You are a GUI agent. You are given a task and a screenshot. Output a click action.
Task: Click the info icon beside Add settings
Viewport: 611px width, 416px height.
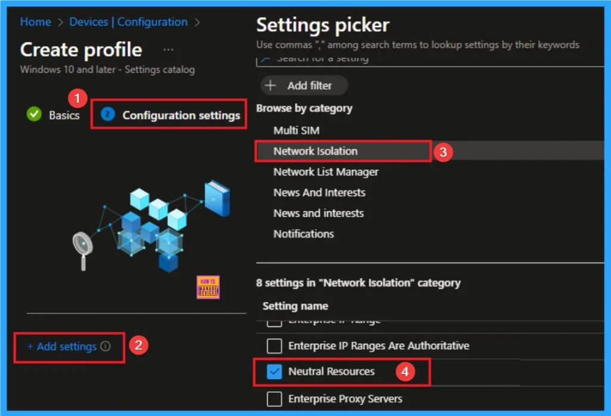click(106, 346)
